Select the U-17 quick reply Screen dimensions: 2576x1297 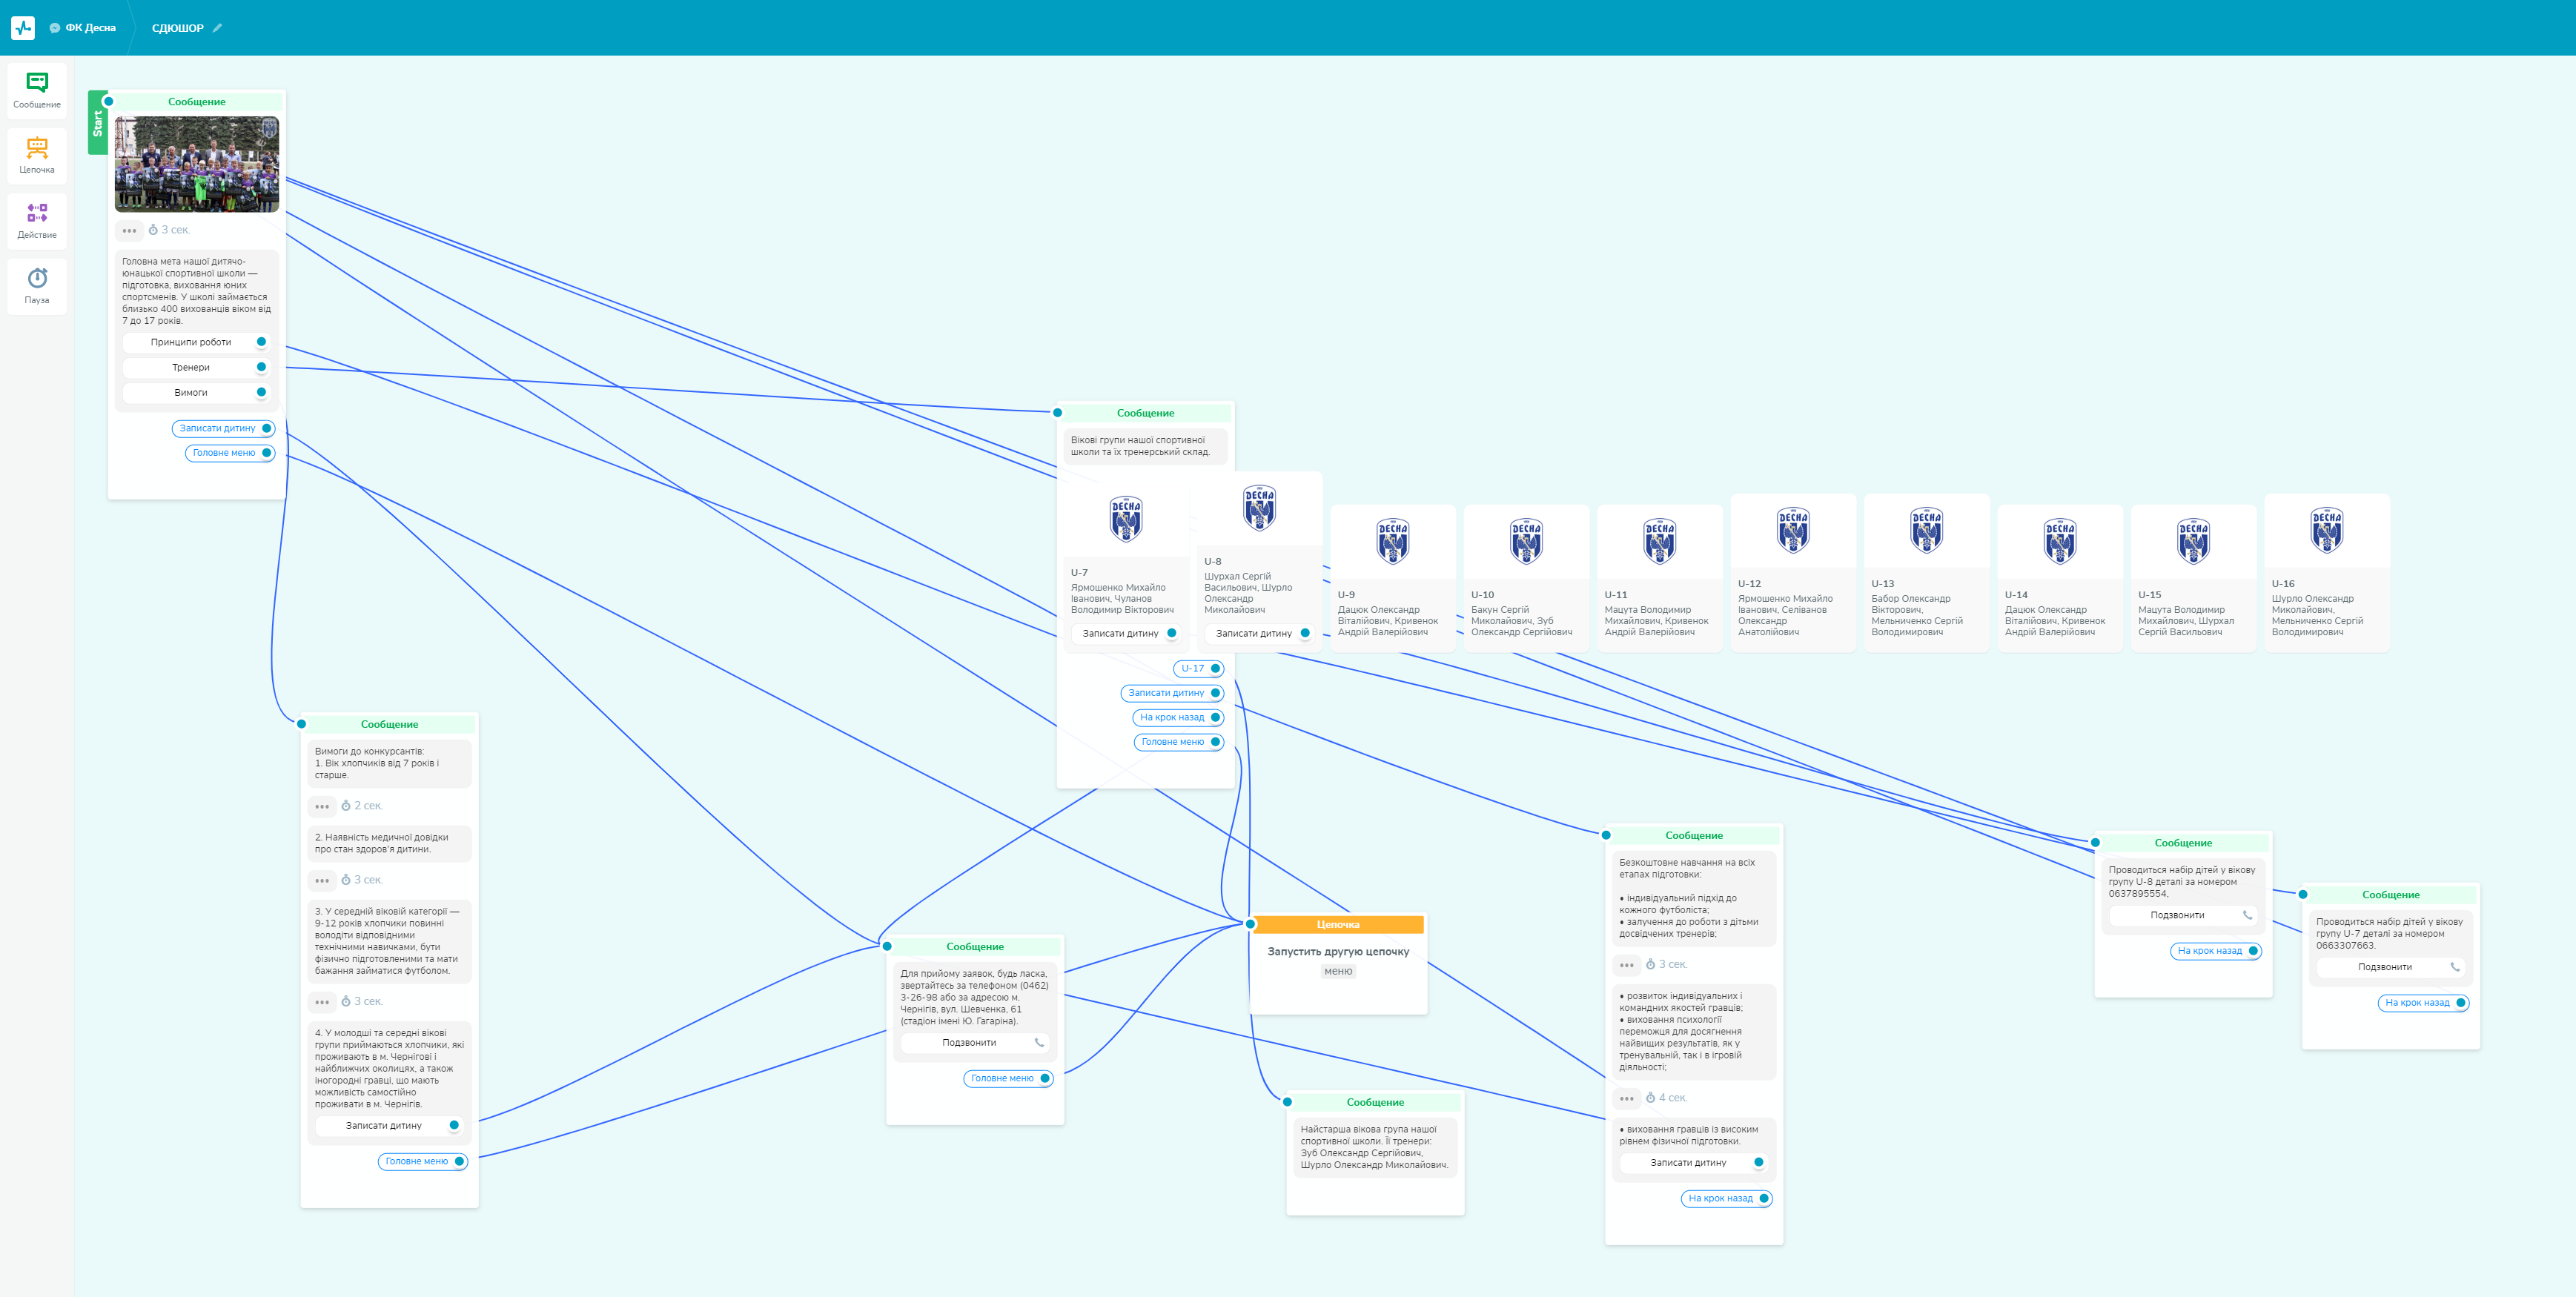click(x=1198, y=668)
